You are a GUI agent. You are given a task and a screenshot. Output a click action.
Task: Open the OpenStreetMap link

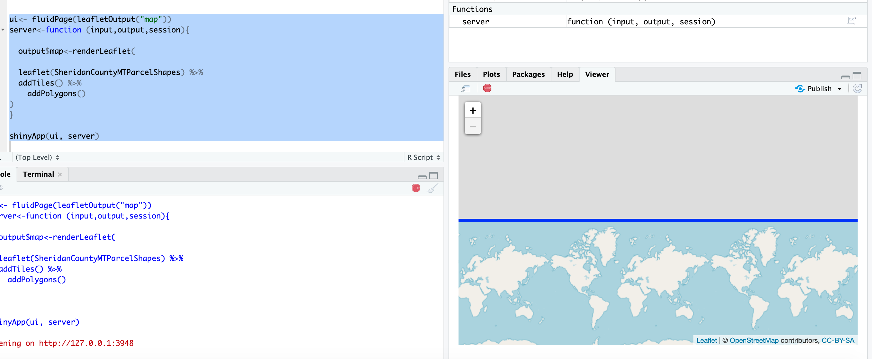[x=753, y=340]
